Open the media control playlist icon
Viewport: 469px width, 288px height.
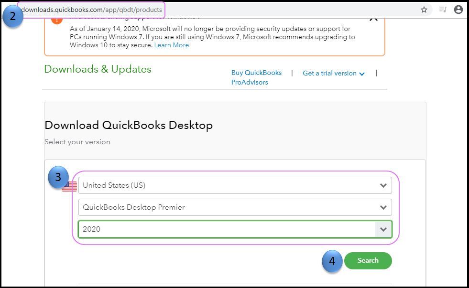(443, 10)
